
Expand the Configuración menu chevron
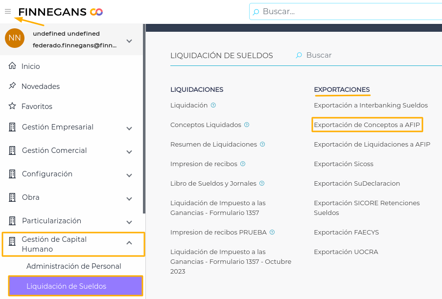(x=129, y=175)
